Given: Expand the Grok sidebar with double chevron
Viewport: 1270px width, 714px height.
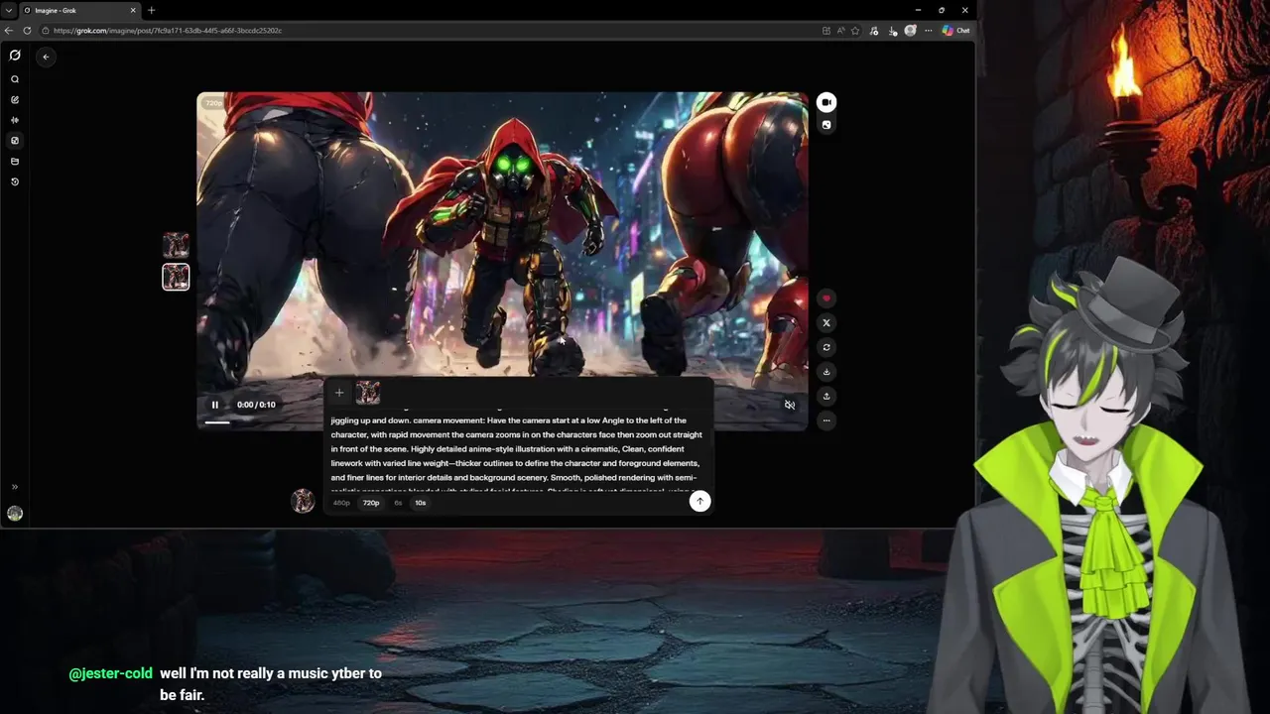Looking at the screenshot, I should pos(15,487).
